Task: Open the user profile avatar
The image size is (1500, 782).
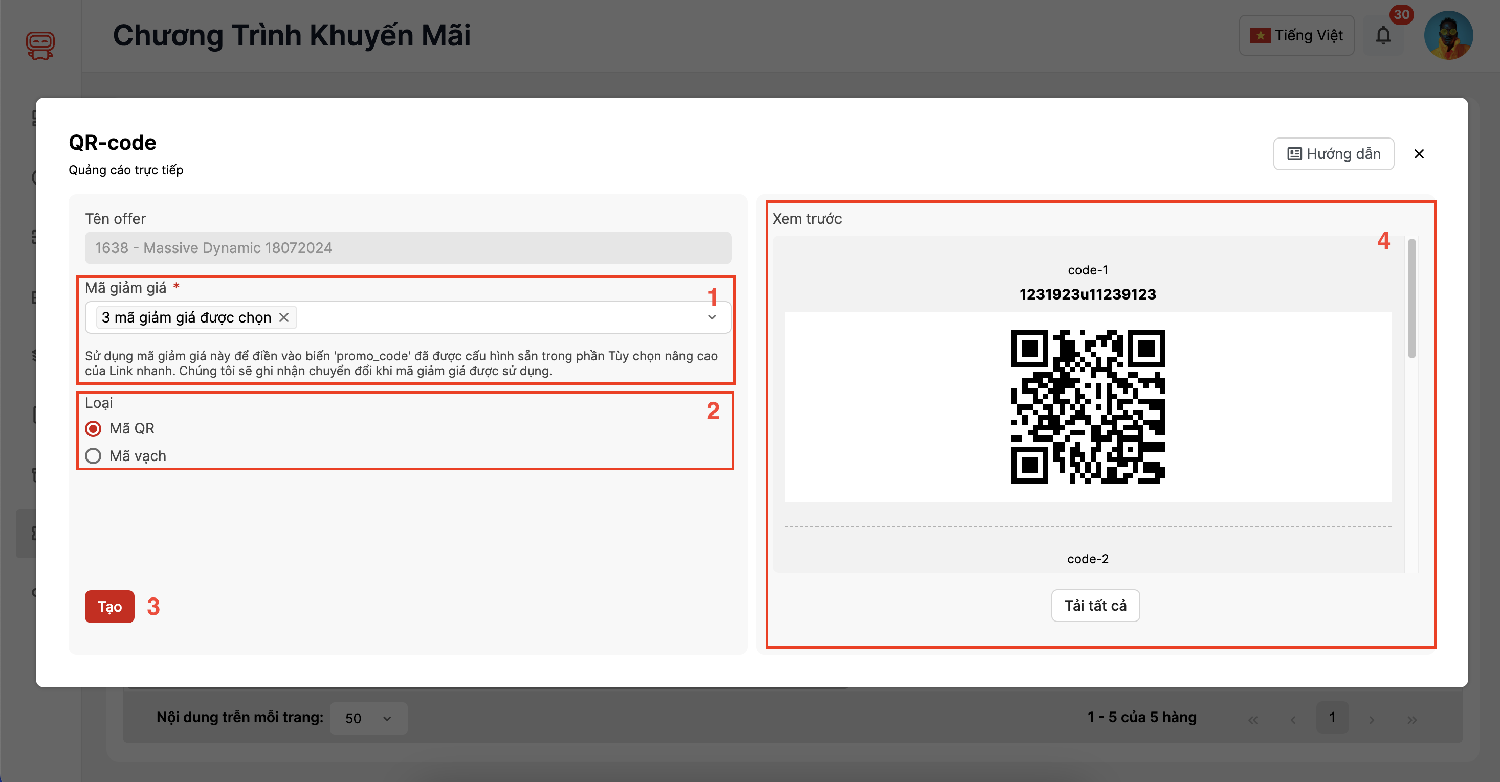Action: click(1448, 35)
